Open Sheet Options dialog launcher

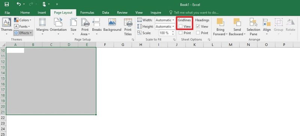209,40
